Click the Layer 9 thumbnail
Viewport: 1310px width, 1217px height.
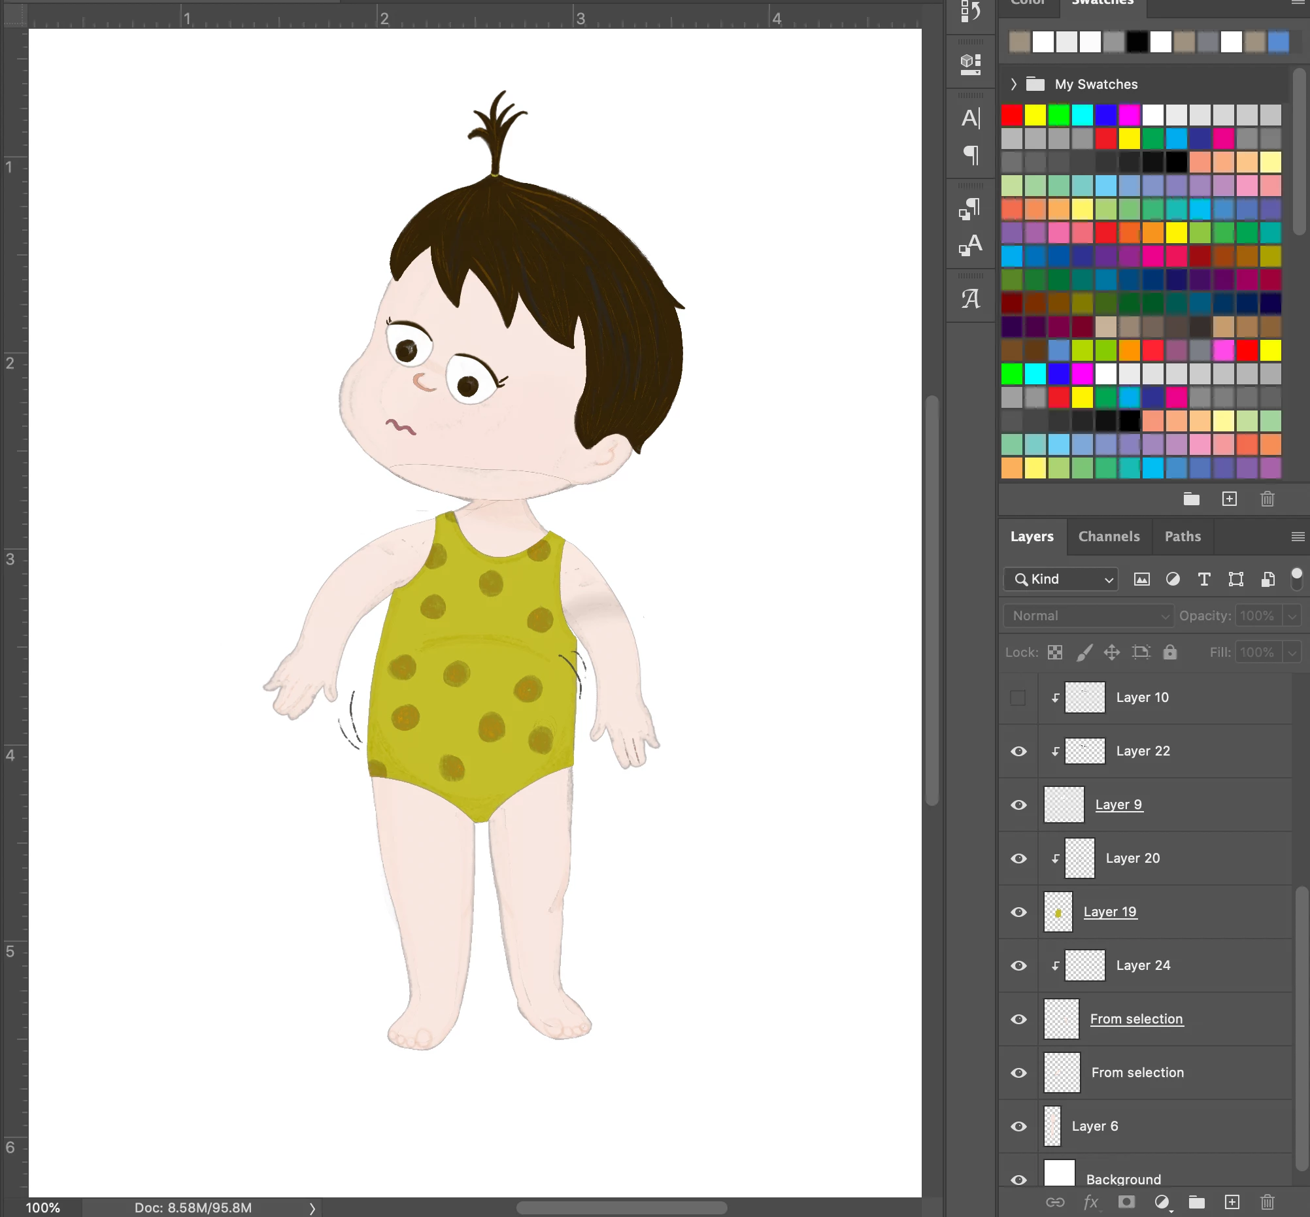coord(1064,805)
